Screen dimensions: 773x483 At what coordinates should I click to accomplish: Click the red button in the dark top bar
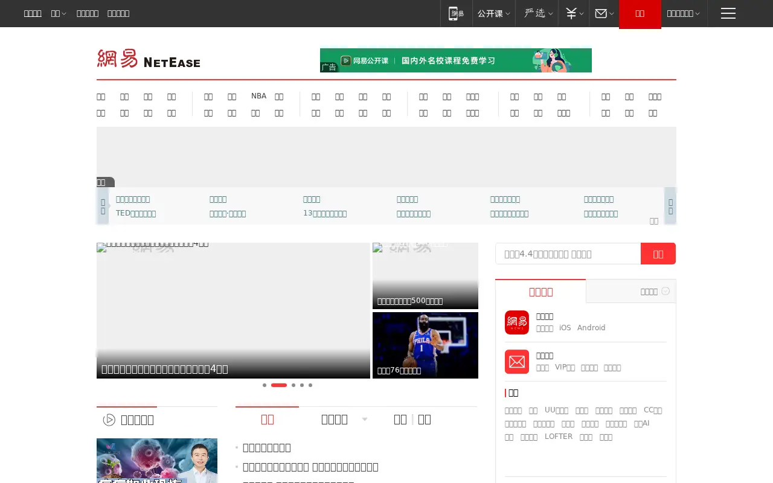pyautogui.click(x=640, y=14)
